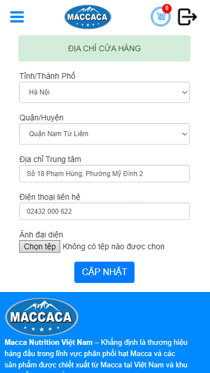Open the hamburger navigation menu
This screenshot has width=210, height=373.
[17, 17]
